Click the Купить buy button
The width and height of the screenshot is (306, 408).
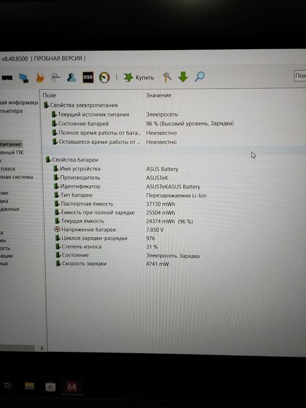coord(139,78)
